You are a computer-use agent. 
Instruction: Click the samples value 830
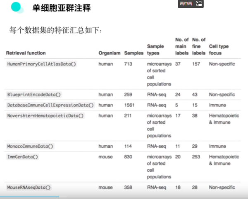pos(128,157)
